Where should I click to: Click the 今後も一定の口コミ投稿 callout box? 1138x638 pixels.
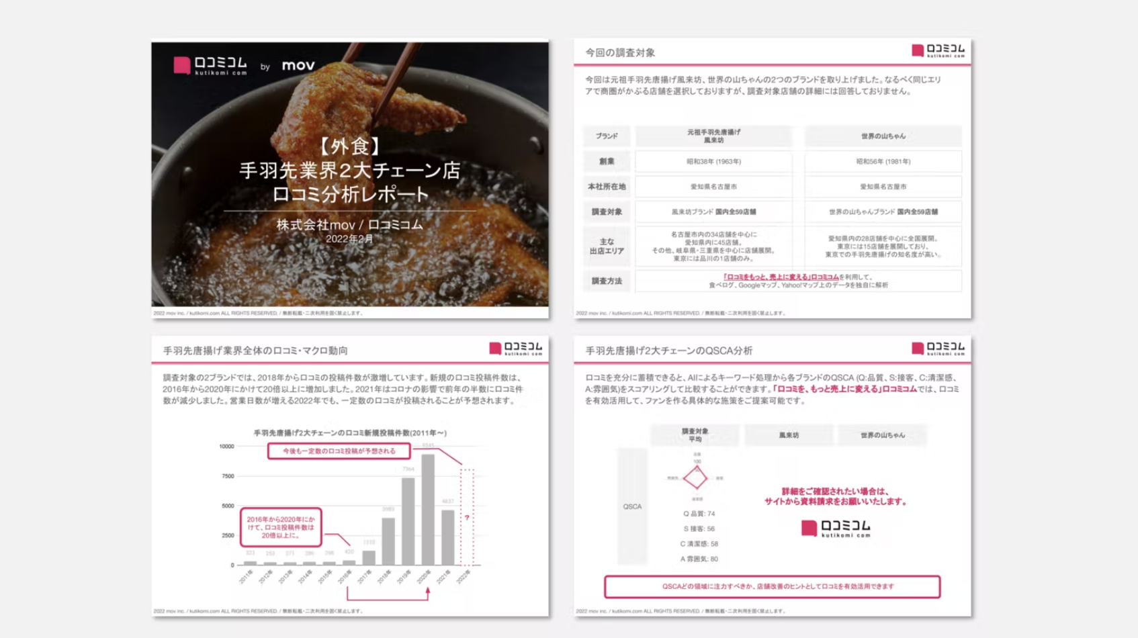tap(339, 452)
